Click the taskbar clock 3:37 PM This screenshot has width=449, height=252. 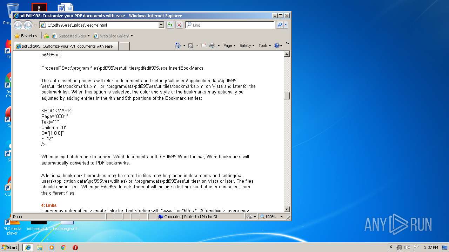[431, 247]
